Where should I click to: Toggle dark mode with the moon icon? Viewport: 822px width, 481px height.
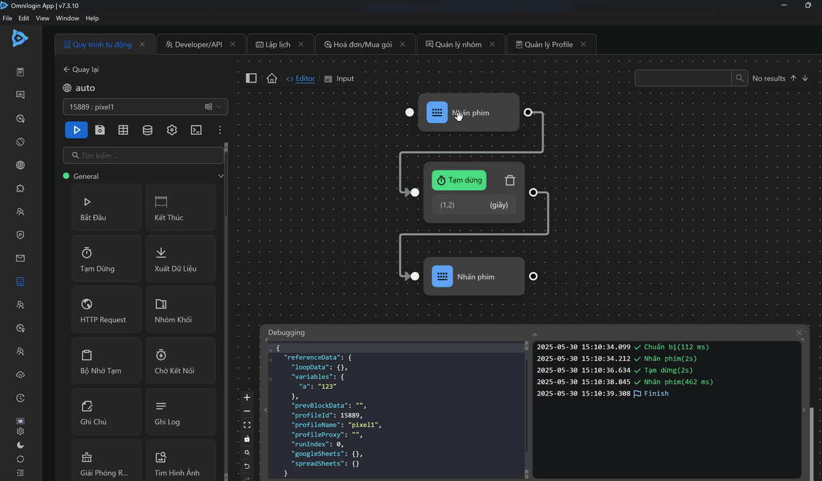[20, 445]
